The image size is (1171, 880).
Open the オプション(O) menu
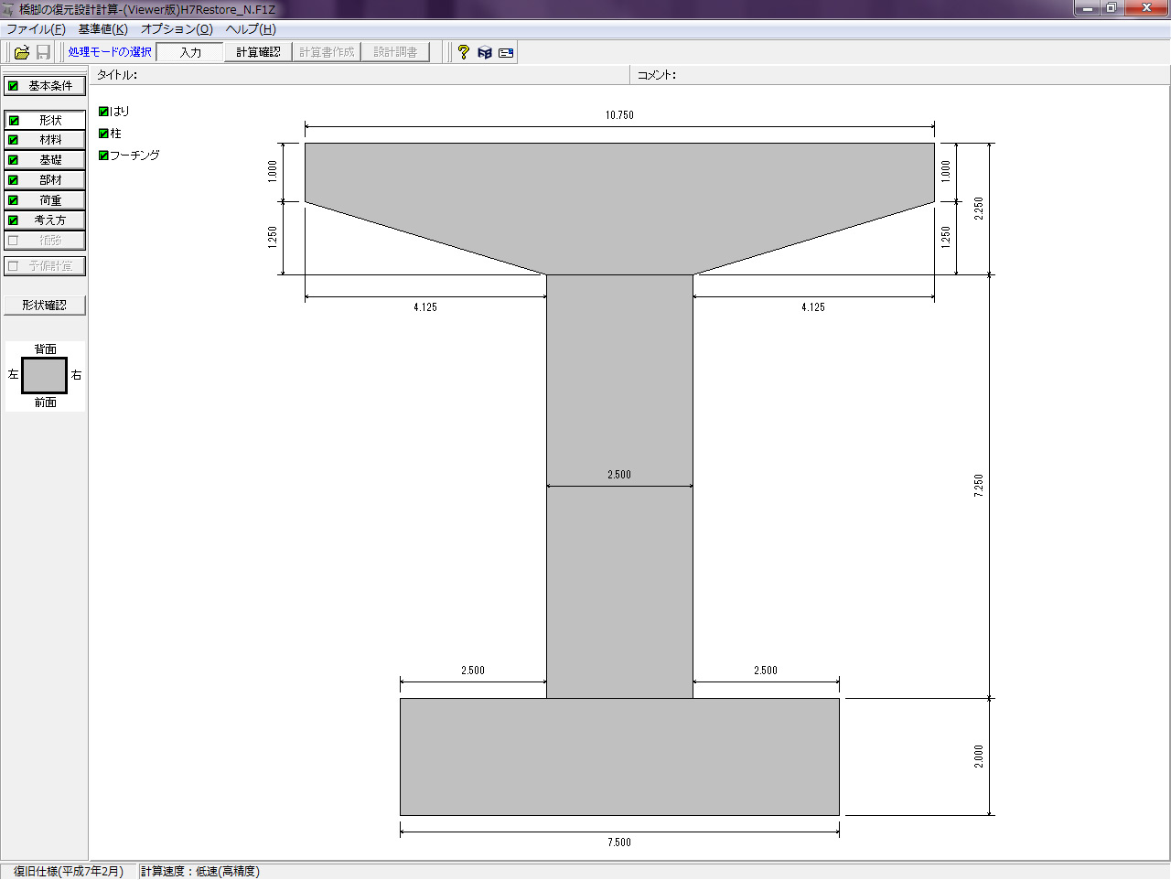pyautogui.click(x=177, y=29)
